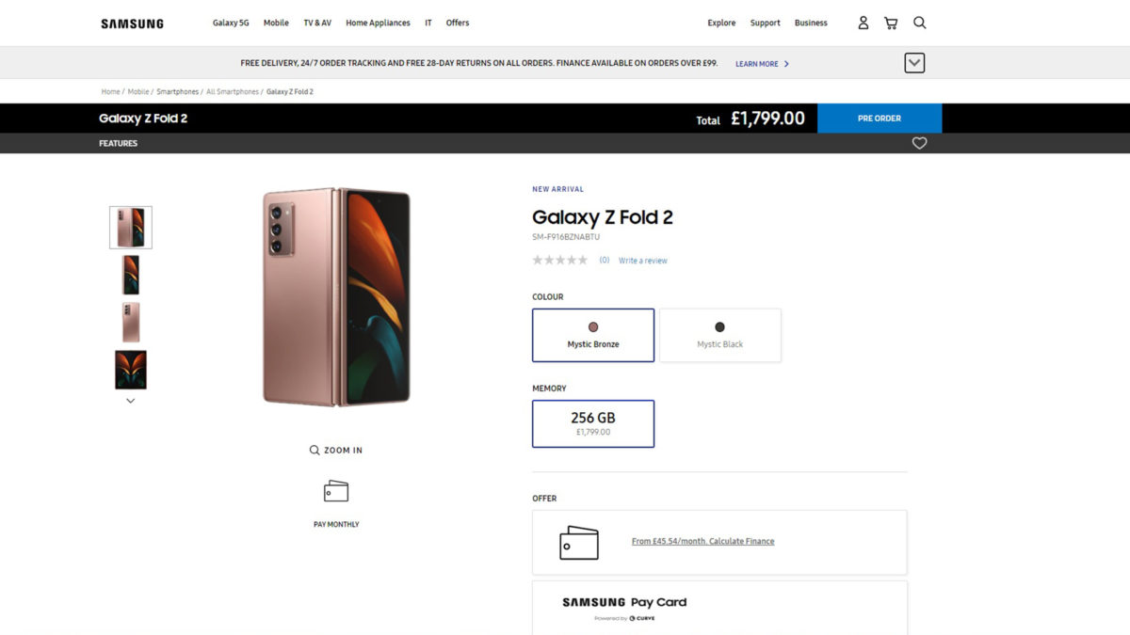The width and height of the screenshot is (1130, 635).
Task: Select Mystic Black colour option
Action: click(720, 335)
